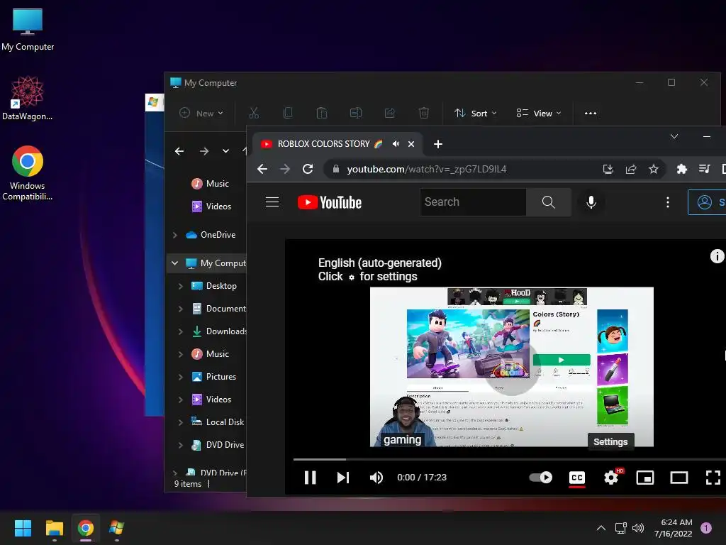Image resolution: width=726 pixels, height=545 pixels.
Task: Open the Sort dropdown
Action: click(x=476, y=113)
